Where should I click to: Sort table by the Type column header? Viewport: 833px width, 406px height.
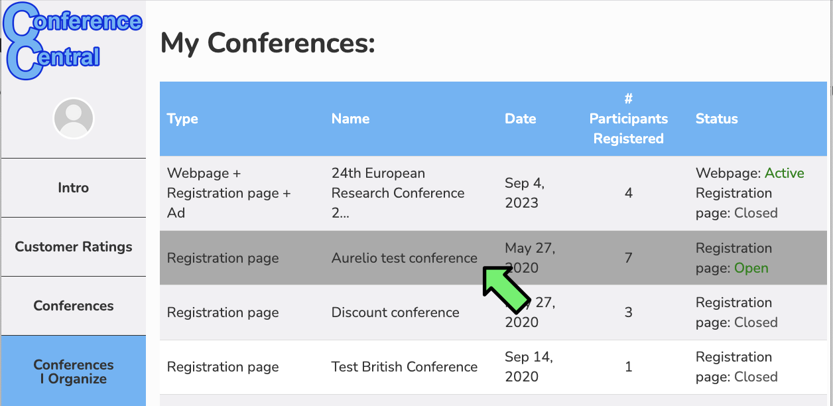point(182,119)
